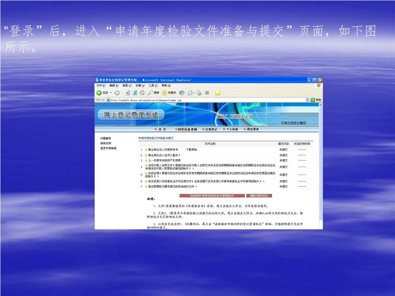The width and height of the screenshot is (395, 296).
Task: Click the 提交状态 column header
Action: pos(284,144)
